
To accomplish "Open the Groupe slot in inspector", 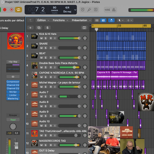I will click(13, 115).
